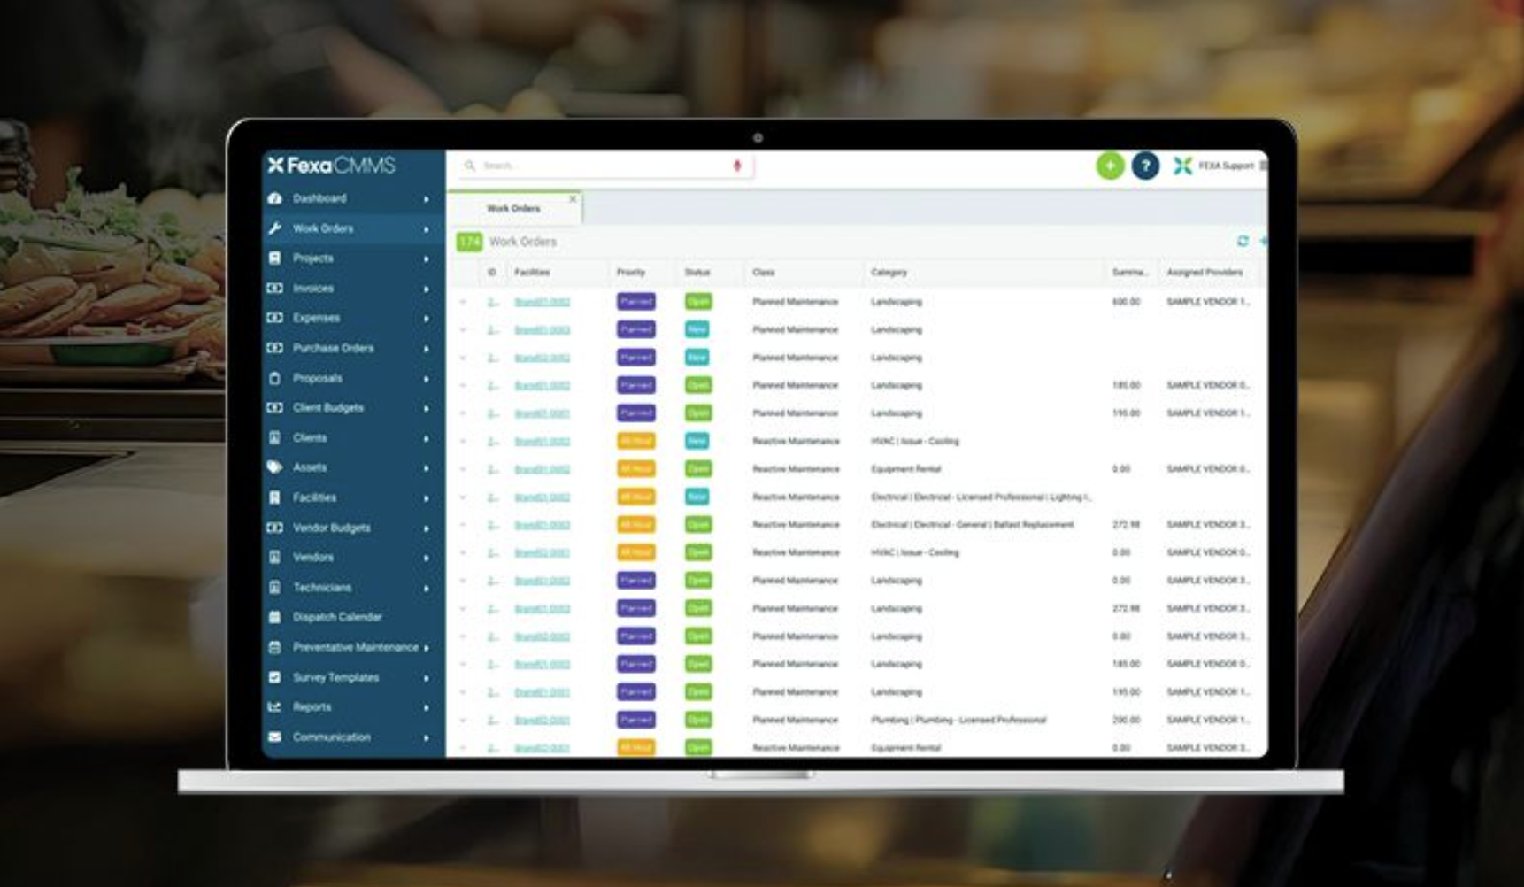Open help via question mark icon
Screen dimensions: 1524x887
coord(1145,166)
